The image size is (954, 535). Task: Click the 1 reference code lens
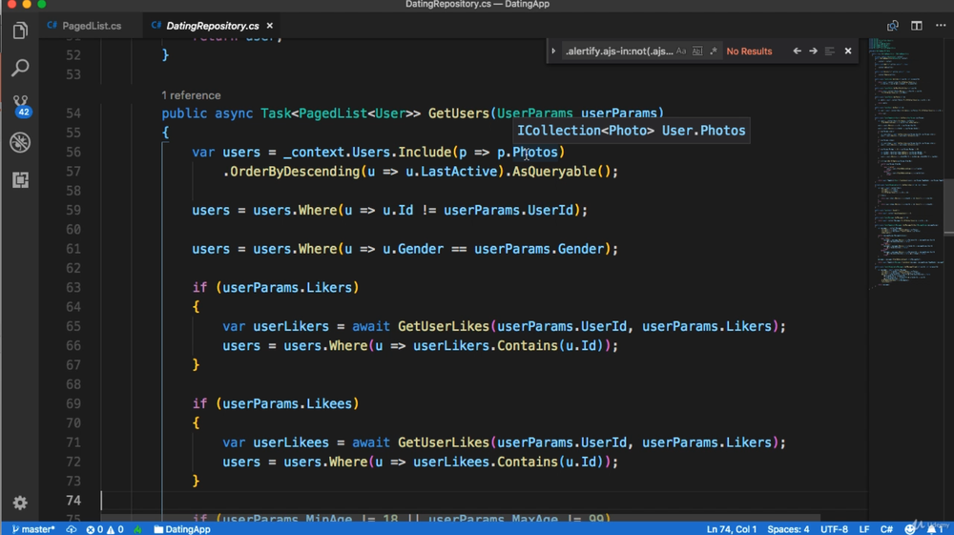191,95
